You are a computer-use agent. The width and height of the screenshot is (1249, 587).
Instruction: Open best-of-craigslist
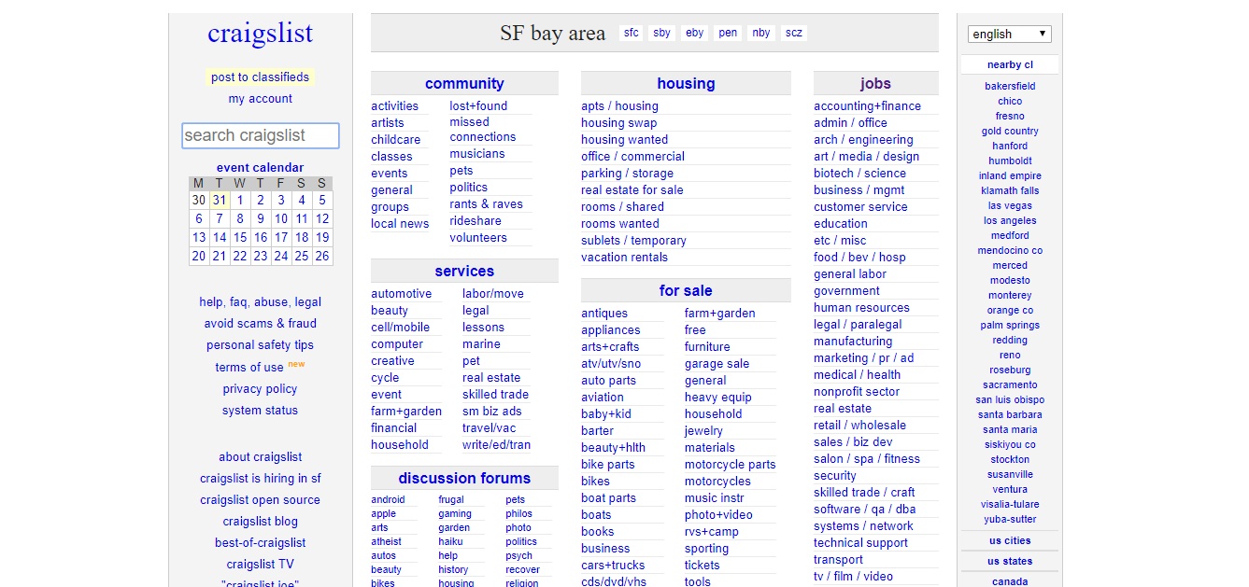pyautogui.click(x=261, y=543)
